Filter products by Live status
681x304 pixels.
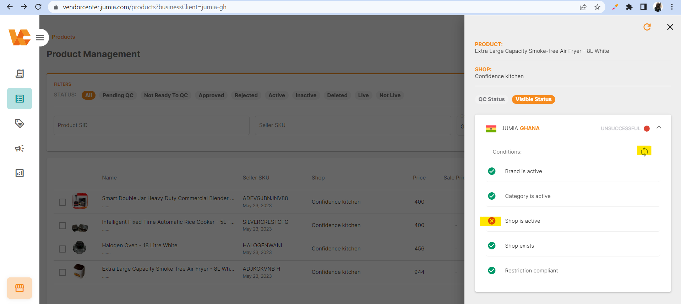click(363, 95)
